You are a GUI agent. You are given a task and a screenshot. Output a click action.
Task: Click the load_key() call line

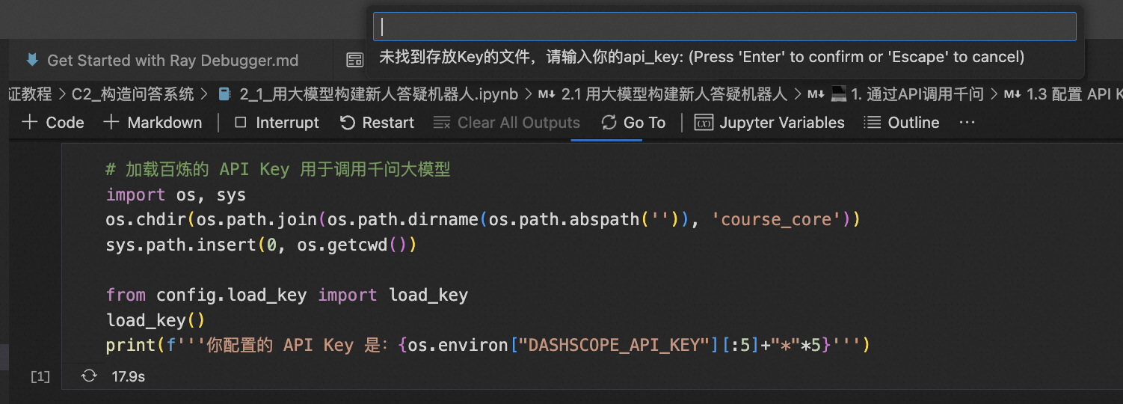[x=156, y=320]
